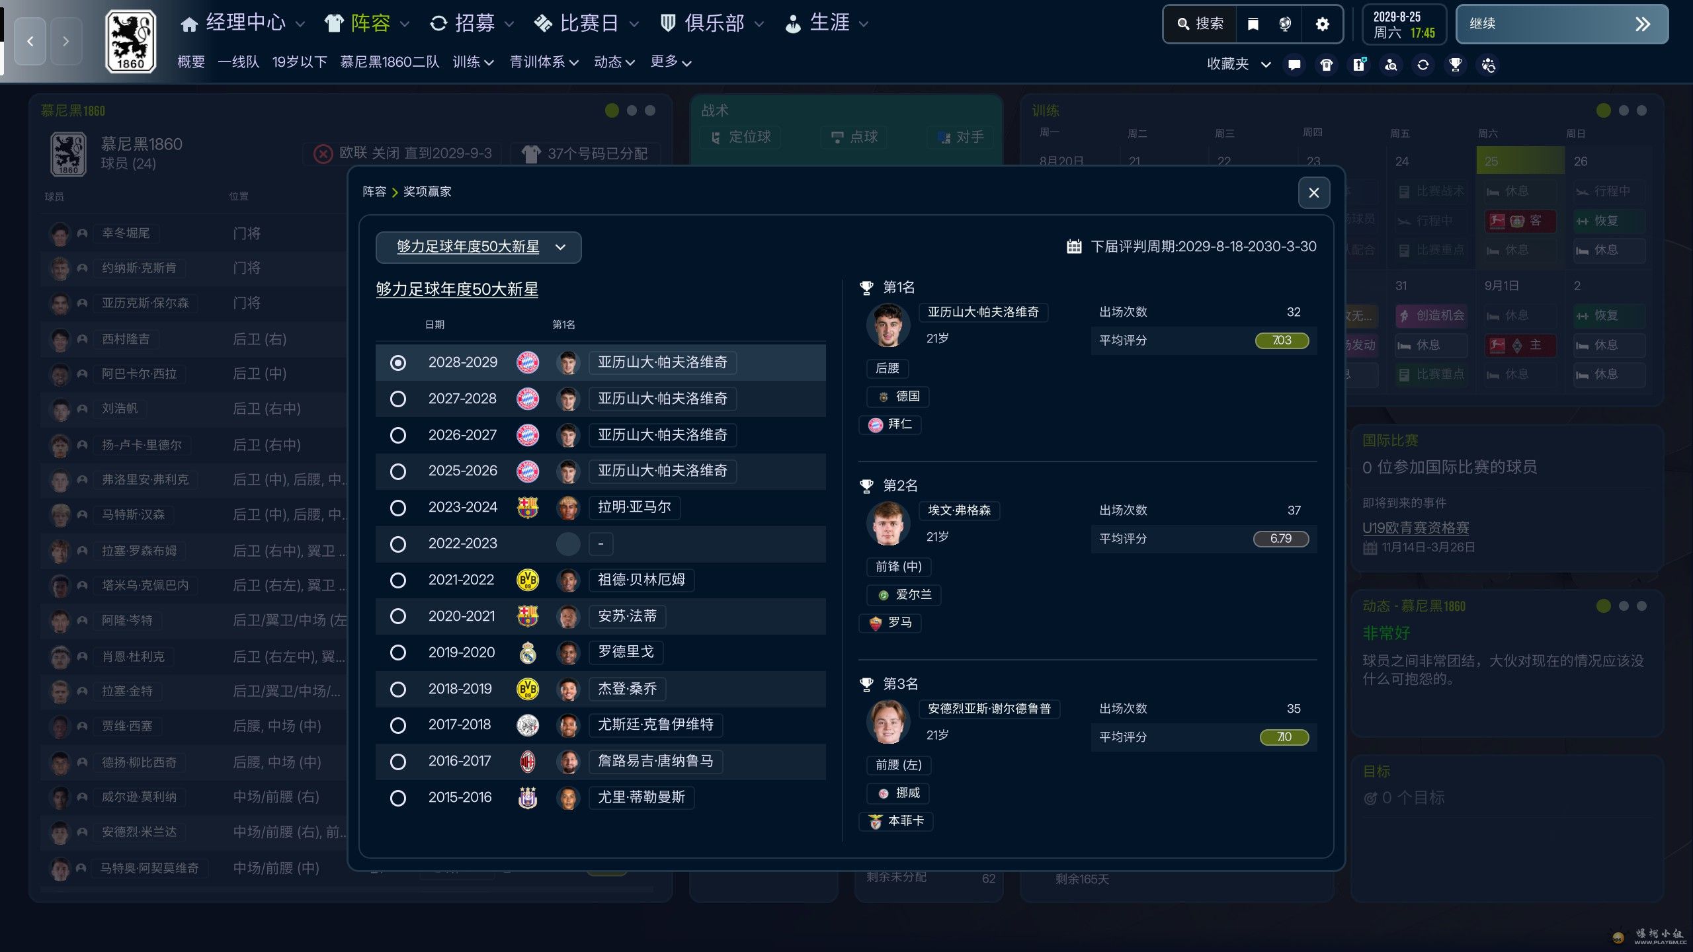1693x952 pixels.
Task: Switch to the 19岁以下 tab
Action: (x=300, y=62)
